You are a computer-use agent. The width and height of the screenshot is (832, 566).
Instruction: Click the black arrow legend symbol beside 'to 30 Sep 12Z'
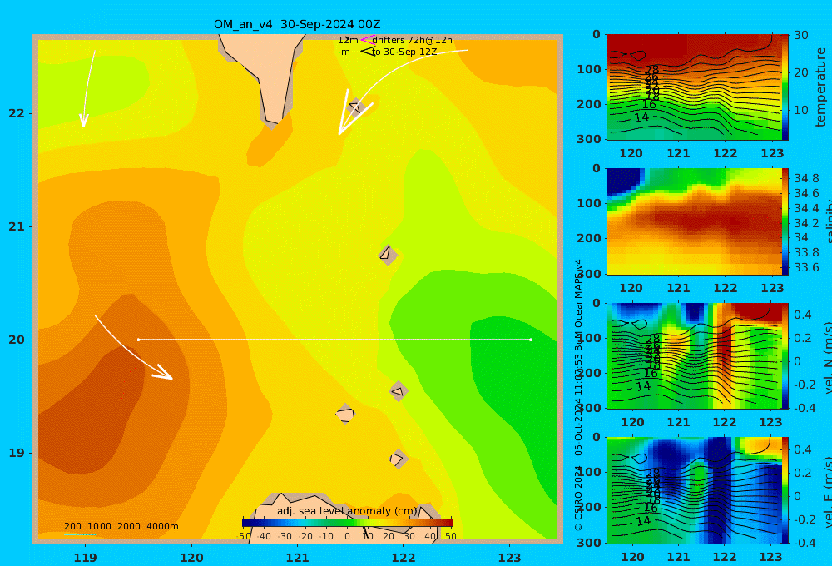[x=367, y=52]
